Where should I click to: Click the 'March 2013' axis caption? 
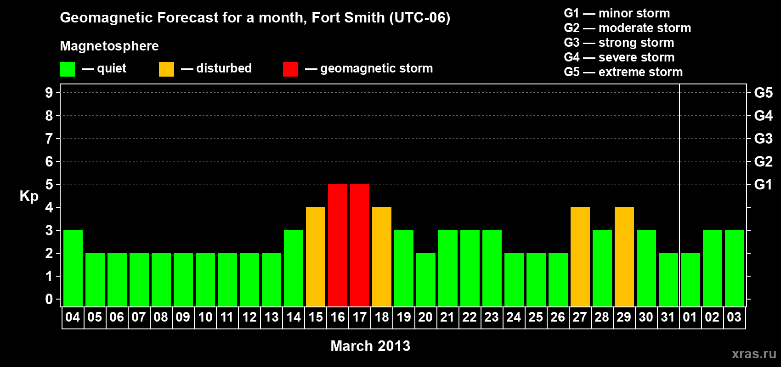point(370,346)
